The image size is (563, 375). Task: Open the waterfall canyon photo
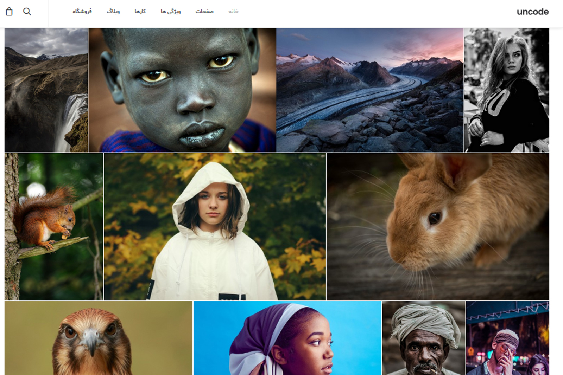[x=46, y=90]
